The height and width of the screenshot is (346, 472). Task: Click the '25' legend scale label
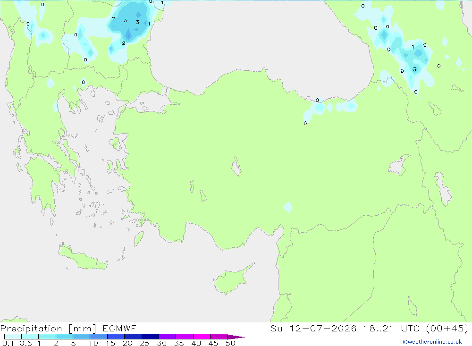pos(145,343)
